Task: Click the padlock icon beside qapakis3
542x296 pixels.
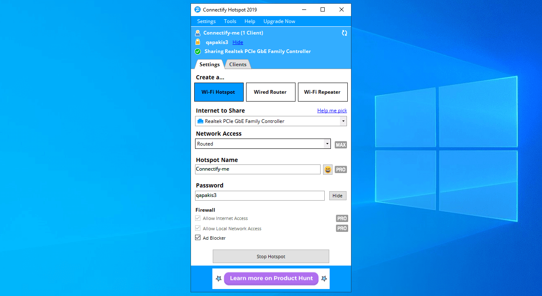Action: pos(198,42)
